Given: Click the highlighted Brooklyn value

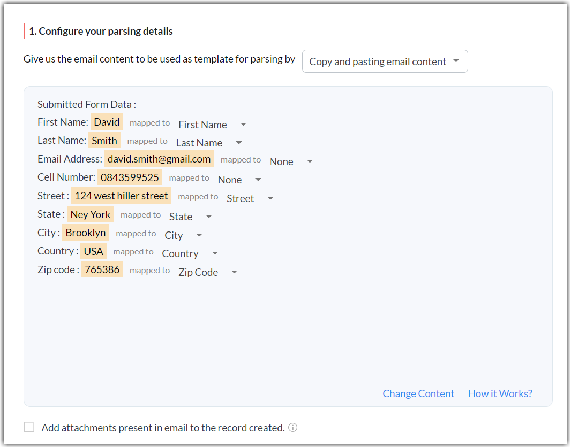Looking at the screenshot, I should click(86, 233).
